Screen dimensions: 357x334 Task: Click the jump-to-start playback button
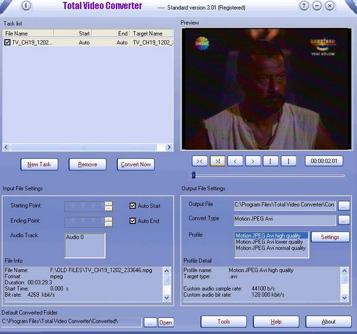(x=200, y=160)
